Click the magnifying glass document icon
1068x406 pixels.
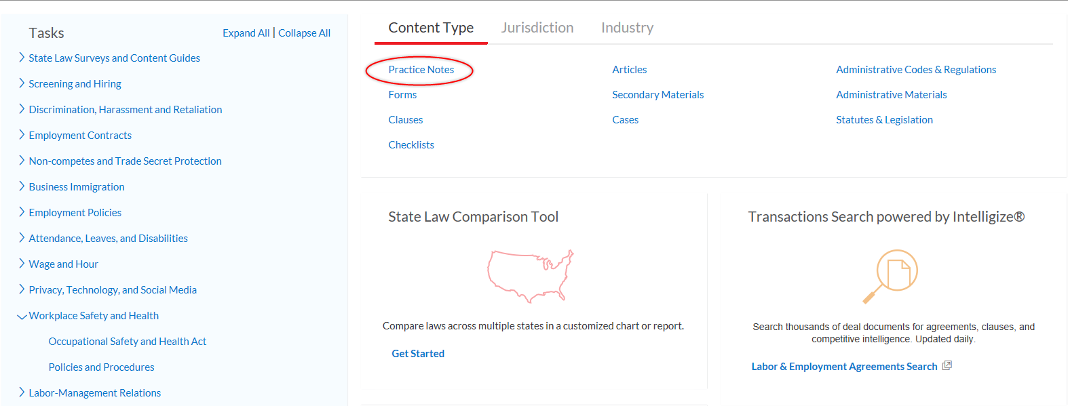[890, 276]
